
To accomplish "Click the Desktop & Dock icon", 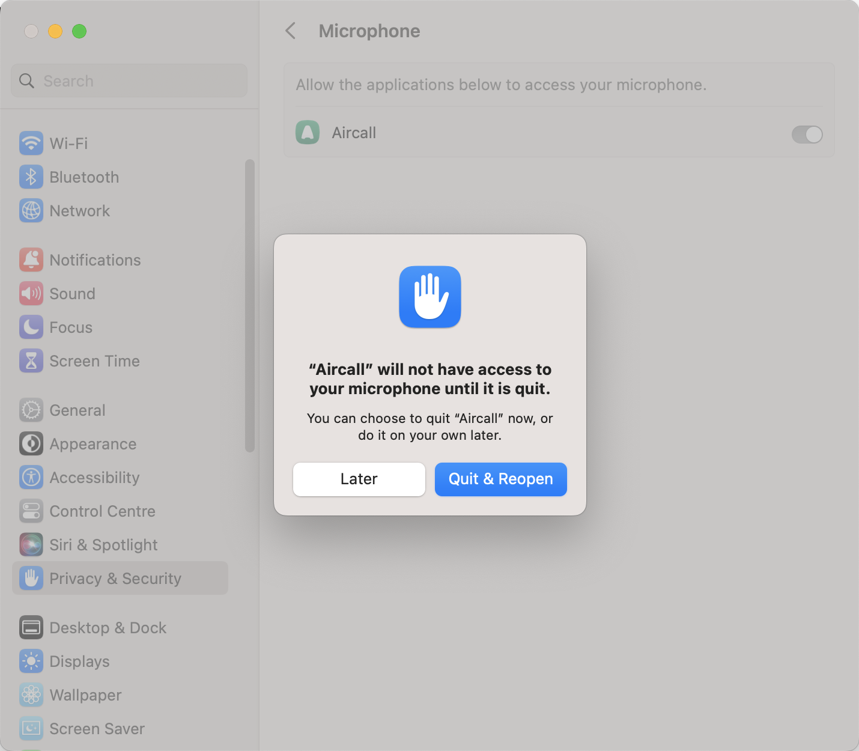I will [x=31, y=627].
